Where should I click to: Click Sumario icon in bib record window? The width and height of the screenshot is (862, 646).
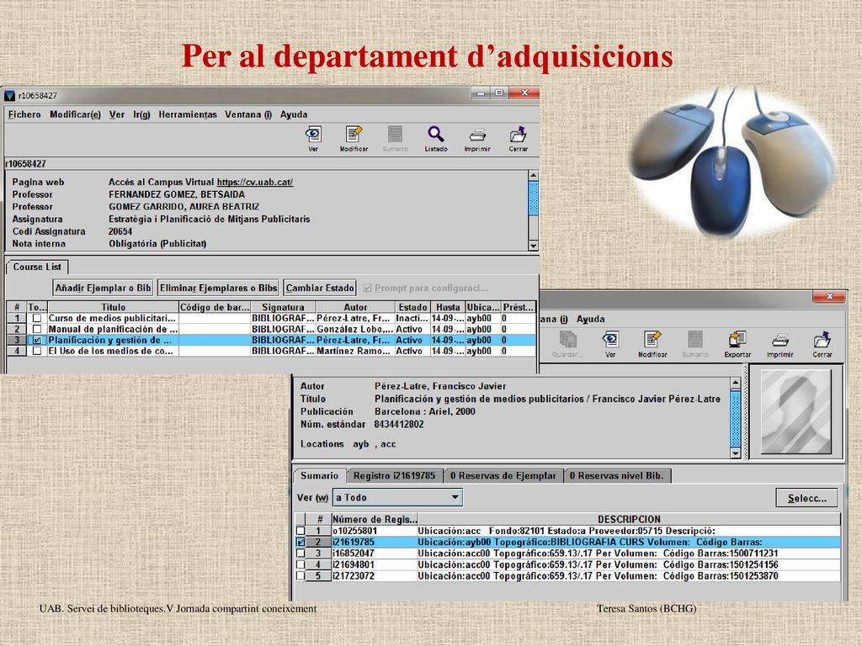click(694, 344)
